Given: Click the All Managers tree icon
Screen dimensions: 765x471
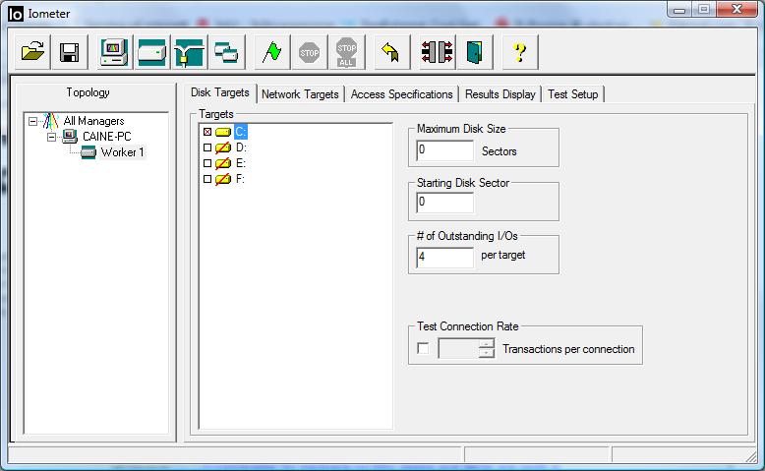Looking at the screenshot, I should click(50, 121).
